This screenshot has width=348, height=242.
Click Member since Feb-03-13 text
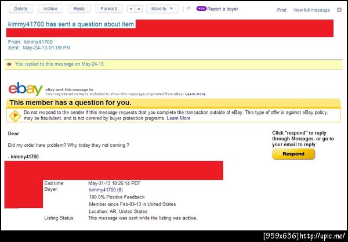(x=132, y=204)
